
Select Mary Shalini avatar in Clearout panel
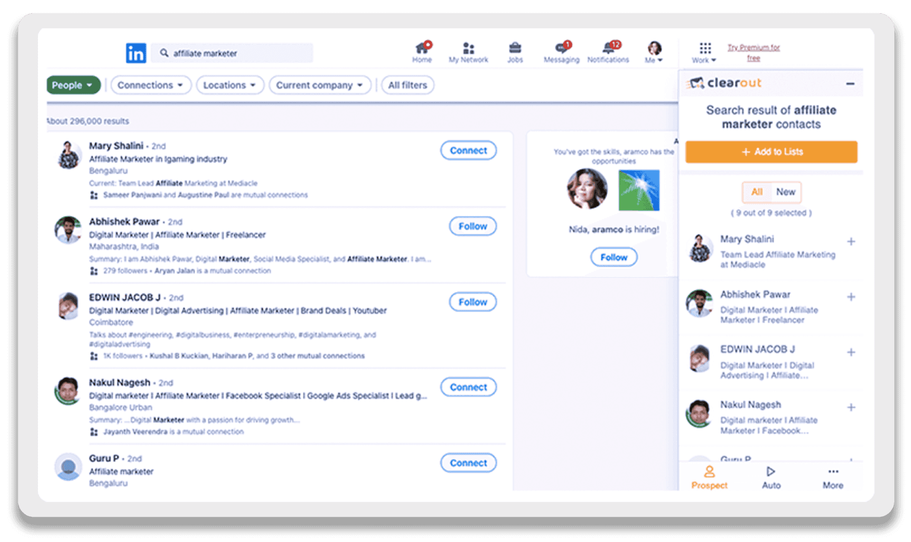click(x=700, y=248)
